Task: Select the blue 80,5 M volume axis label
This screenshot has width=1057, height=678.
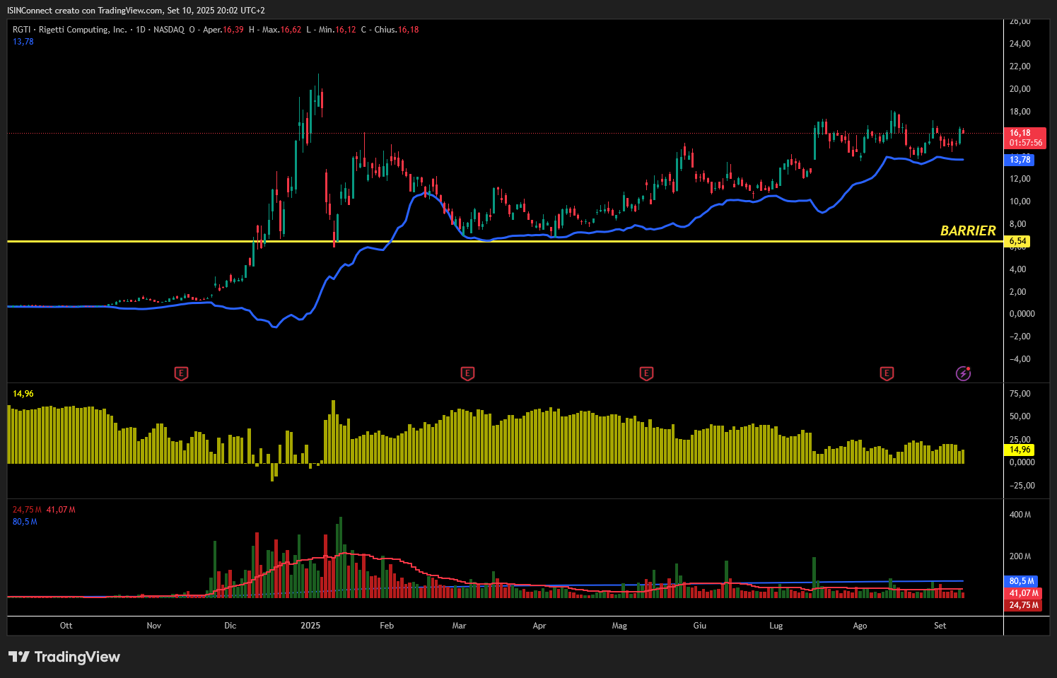Action: tap(1022, 581)
